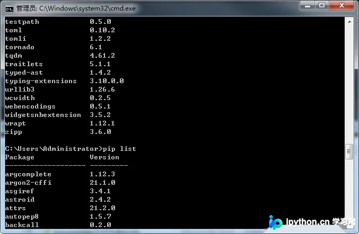This screenshot has height=234, width=359.
Task: Click version 1.26.6 of urllib3
Action: coord(102,89)
